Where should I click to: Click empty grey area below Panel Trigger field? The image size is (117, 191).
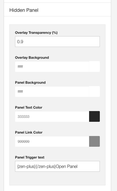(x=57, y=178)
